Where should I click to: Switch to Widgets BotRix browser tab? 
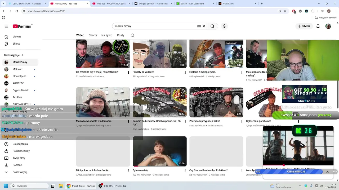coord(154,4)
